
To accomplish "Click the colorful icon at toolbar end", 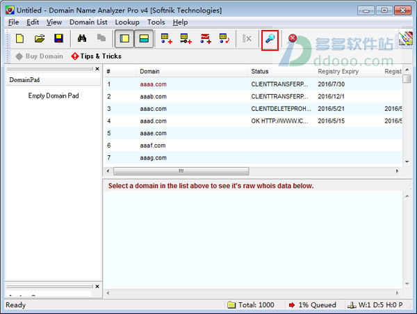I will point(406,38).
